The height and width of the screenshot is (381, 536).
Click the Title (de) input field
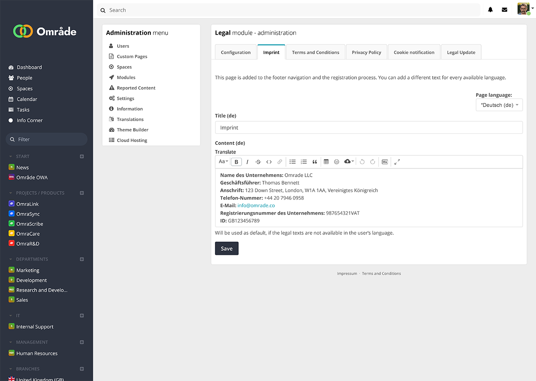pyautogui.click(x=368, y=128)
